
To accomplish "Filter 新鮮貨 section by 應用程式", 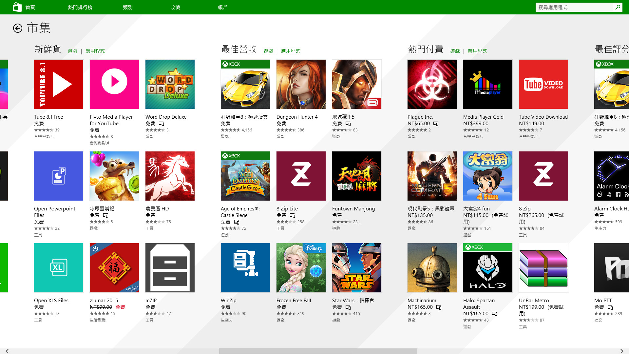I will coord(95,51).
